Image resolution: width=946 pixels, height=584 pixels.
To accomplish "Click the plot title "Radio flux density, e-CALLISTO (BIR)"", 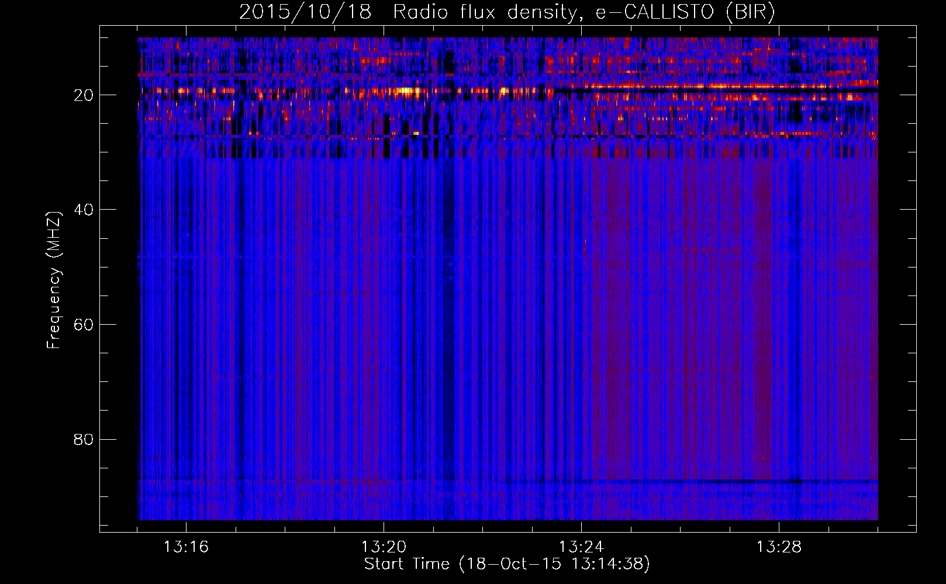I will [584, 12].
